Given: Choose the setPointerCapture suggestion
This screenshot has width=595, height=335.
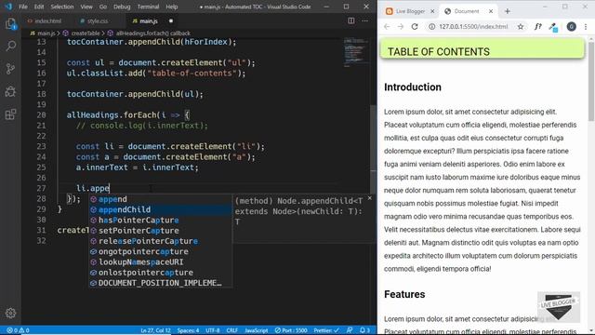Looking at the screenshot, I should click(x=160, y=231).
